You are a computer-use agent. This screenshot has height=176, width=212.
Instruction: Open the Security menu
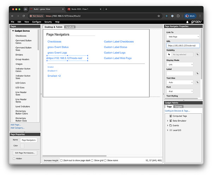click(x=48, y=22)
